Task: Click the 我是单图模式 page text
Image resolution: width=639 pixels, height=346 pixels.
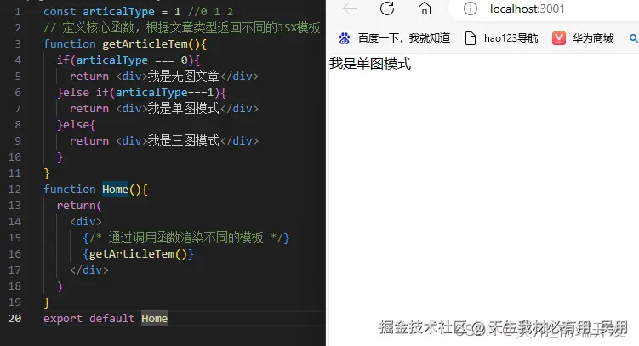Action: pyautogui.click(x=370, y=64)
